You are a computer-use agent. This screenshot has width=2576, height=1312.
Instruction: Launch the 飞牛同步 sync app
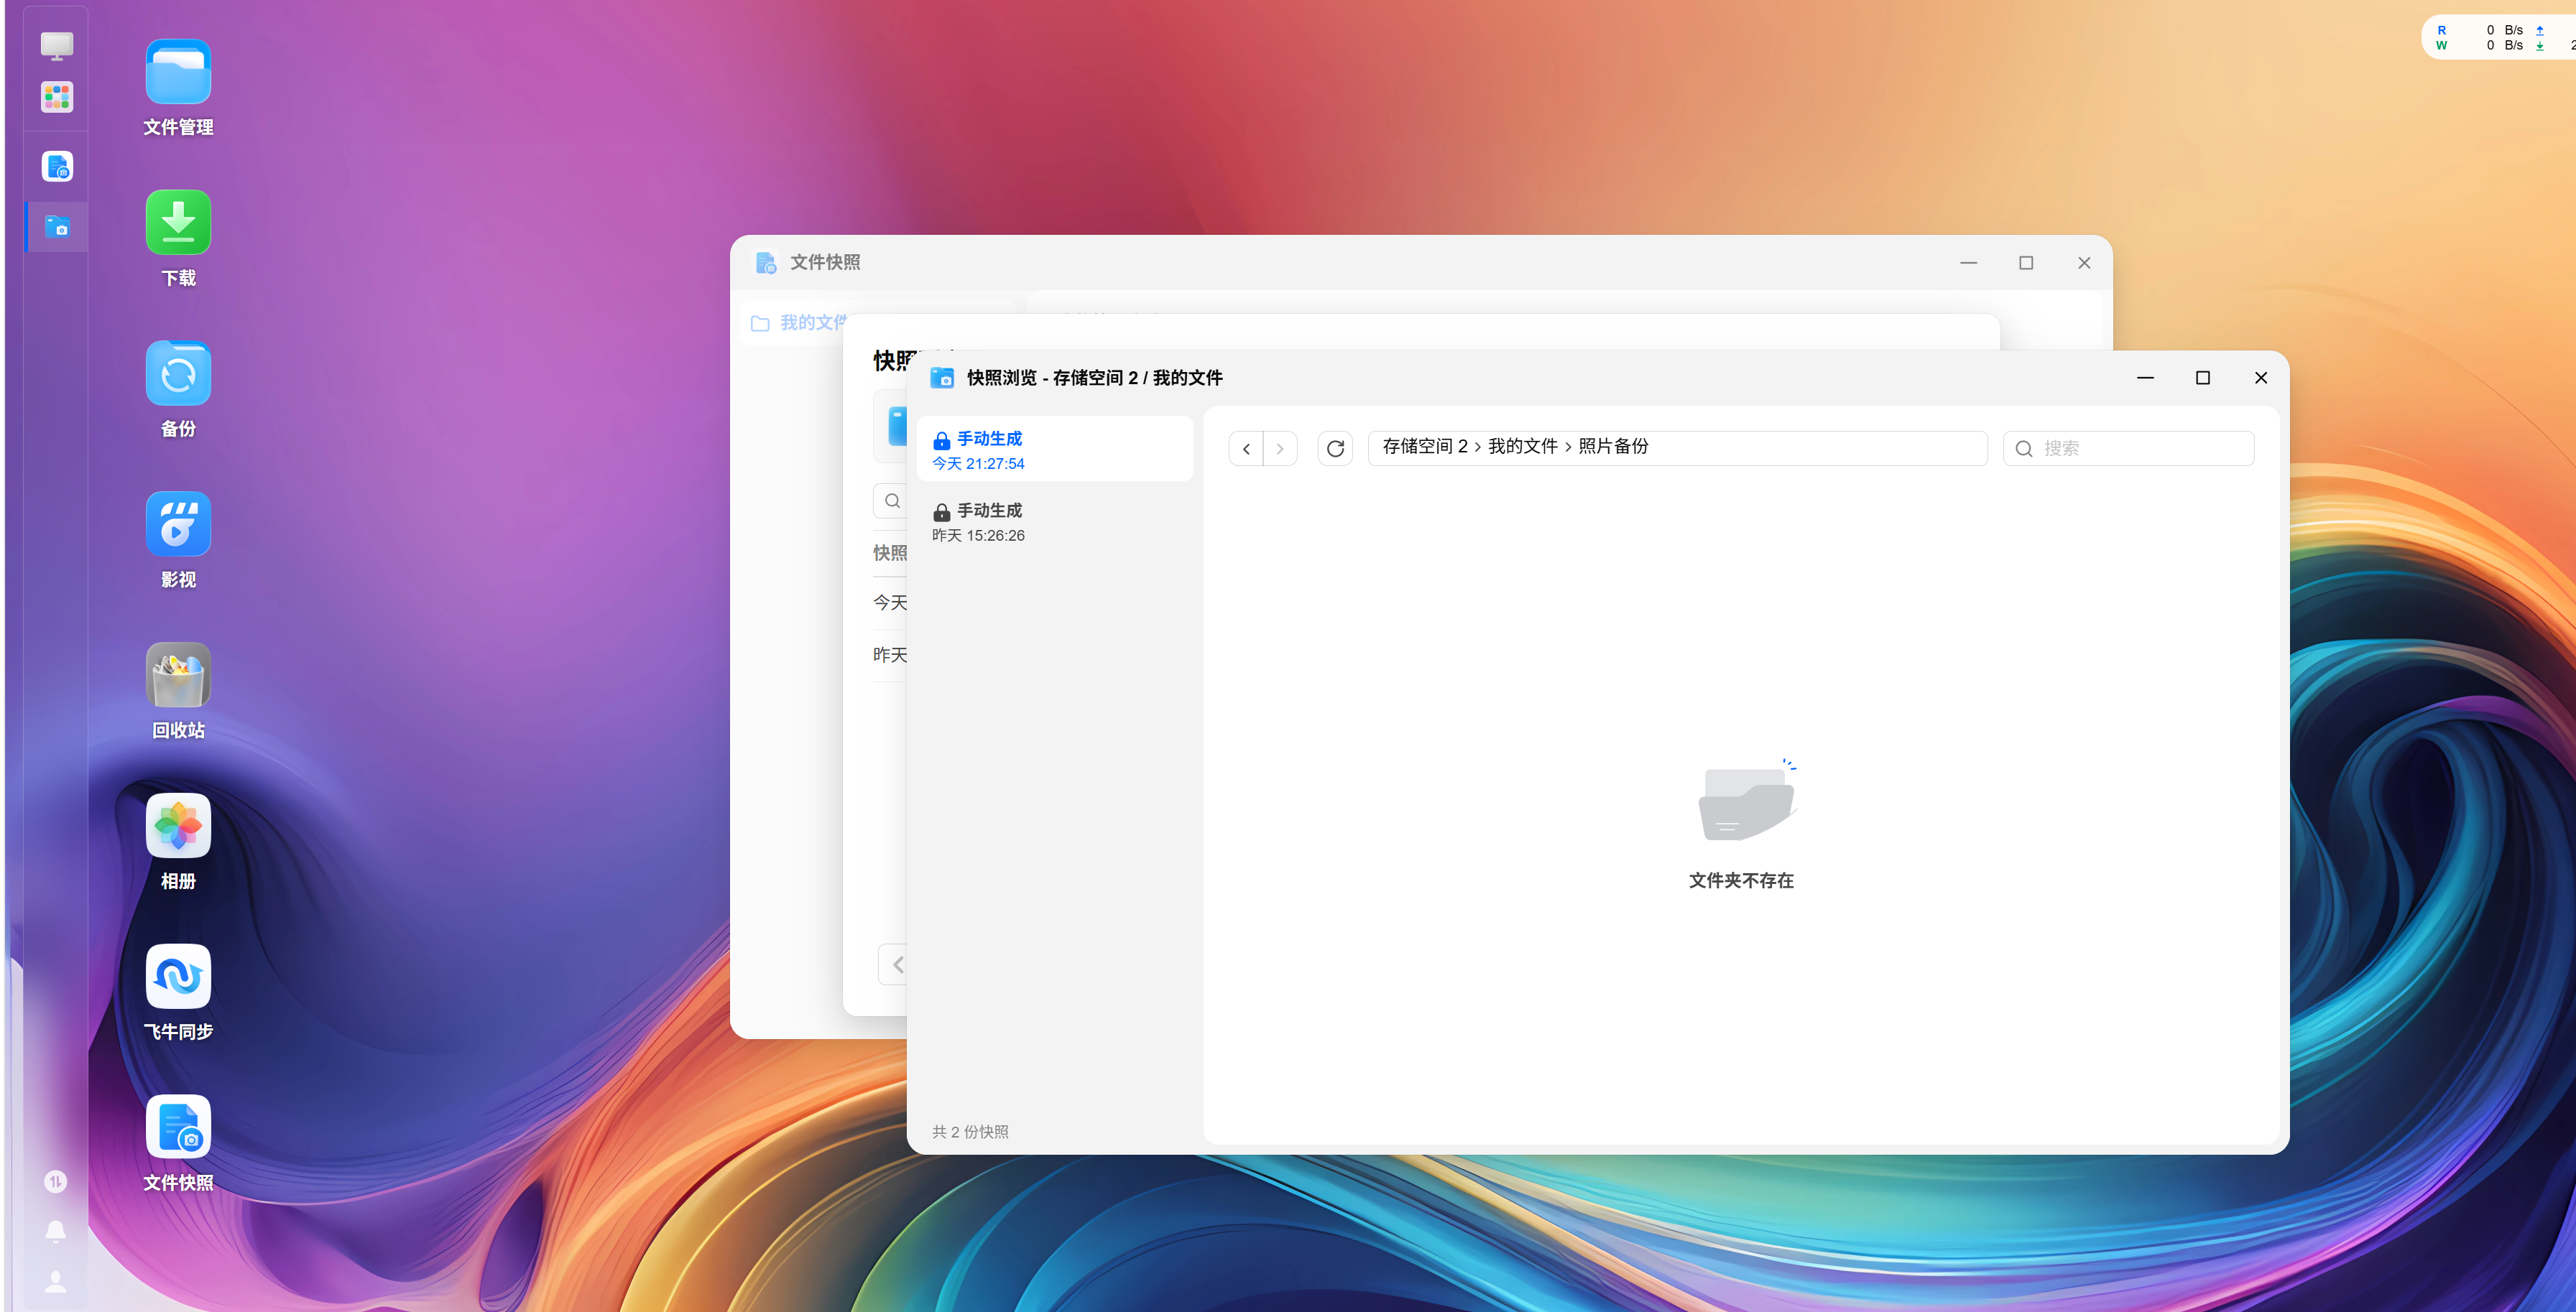pyautogui.click(x=178, y=977)
